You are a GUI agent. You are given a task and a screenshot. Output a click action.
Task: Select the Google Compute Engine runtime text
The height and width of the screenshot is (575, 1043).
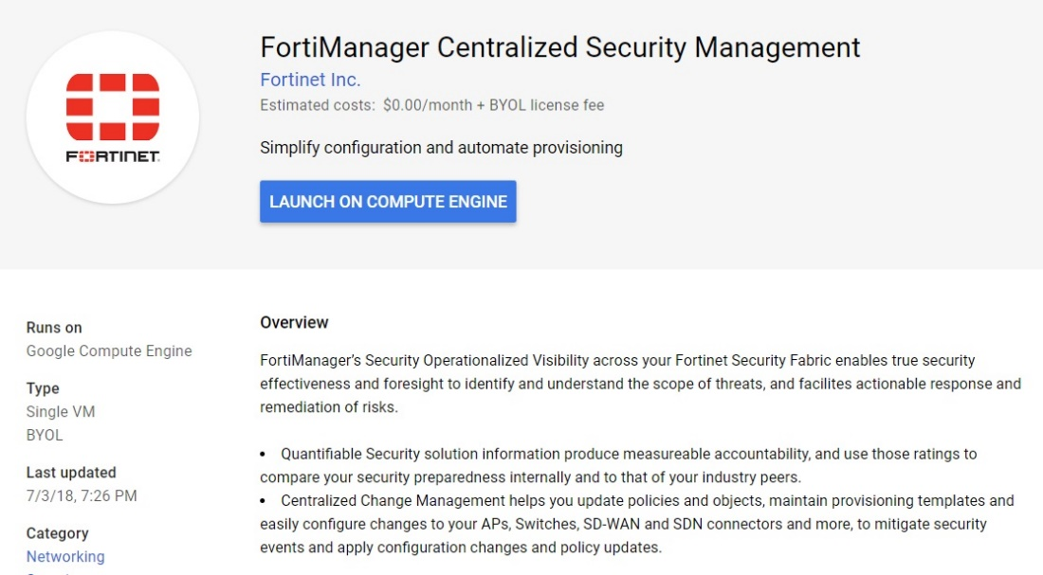(x=108, y=350)
